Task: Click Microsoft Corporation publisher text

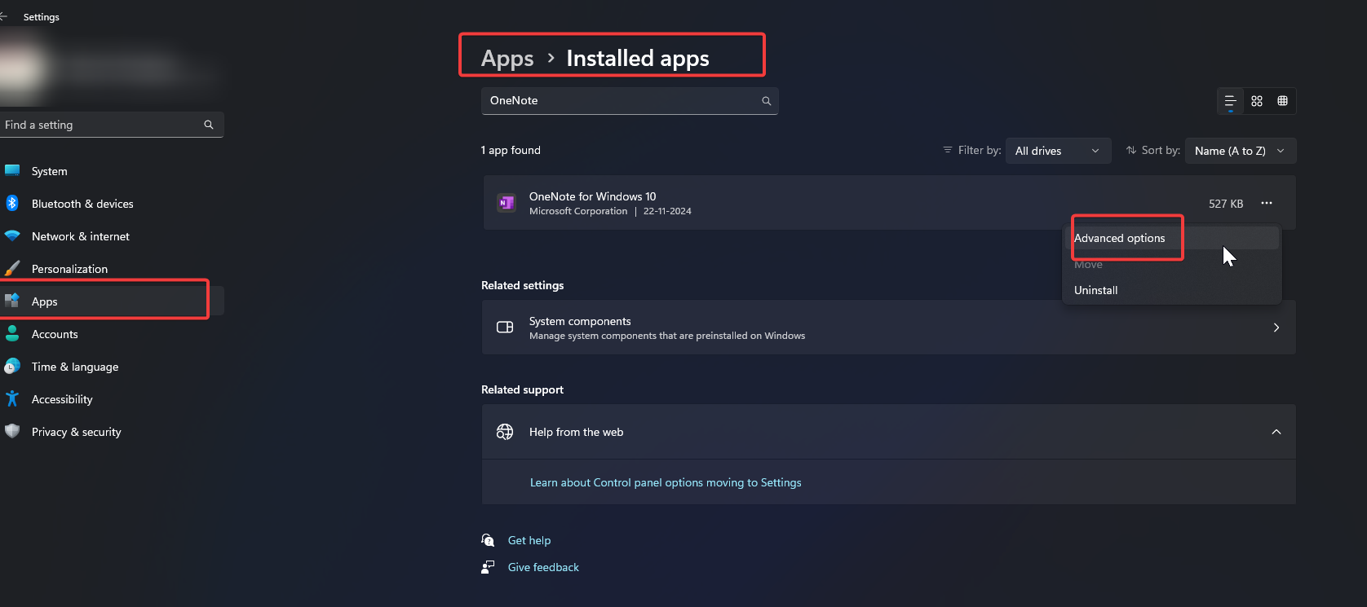Action: 578,211
